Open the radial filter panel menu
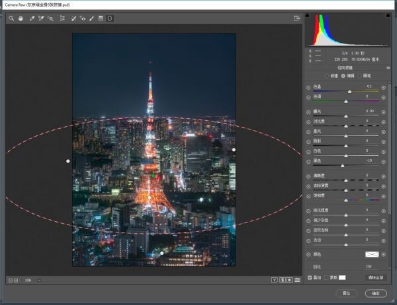Viewport: 397px width, 305px height. 388,68
